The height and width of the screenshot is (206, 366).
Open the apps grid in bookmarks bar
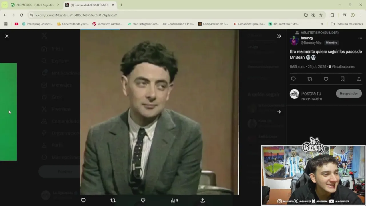6,24
